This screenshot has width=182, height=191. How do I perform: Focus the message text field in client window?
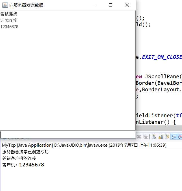point(68,134)
